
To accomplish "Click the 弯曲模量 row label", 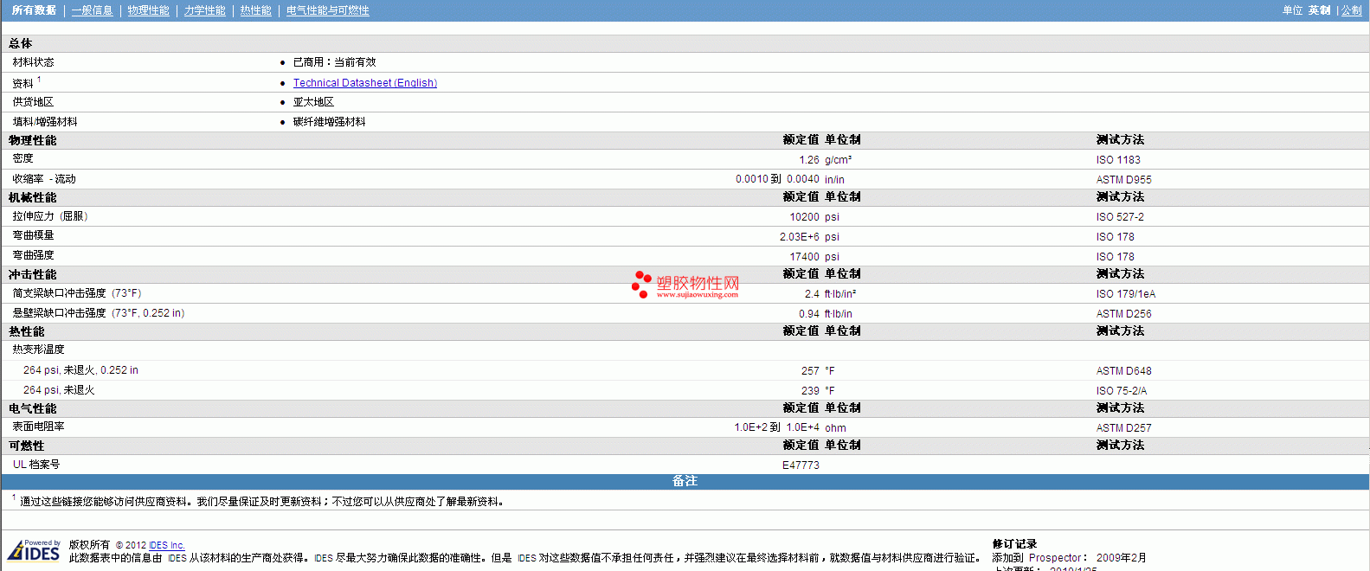I will (33, 235).
